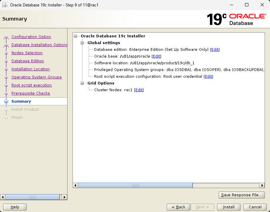Minimize the installer window
270x212 pixels.
click(x=232, y=5)
